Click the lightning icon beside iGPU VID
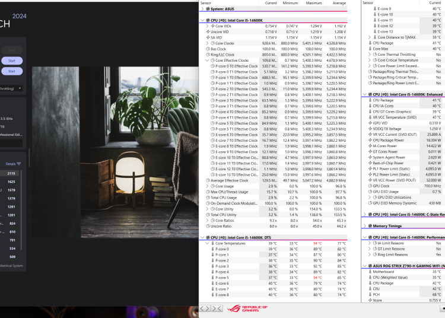 click(370, 123)
